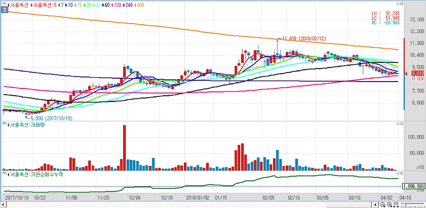Click the HC : -20.96% readout
The image size is (426, 208).
point(386,23)
